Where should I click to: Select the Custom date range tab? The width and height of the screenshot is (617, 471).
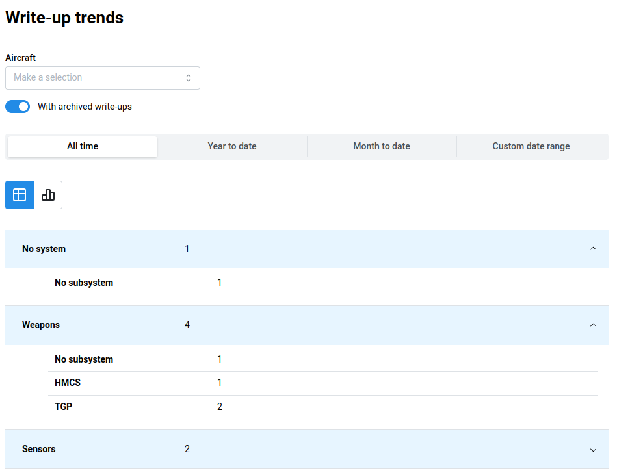point(531,147)
